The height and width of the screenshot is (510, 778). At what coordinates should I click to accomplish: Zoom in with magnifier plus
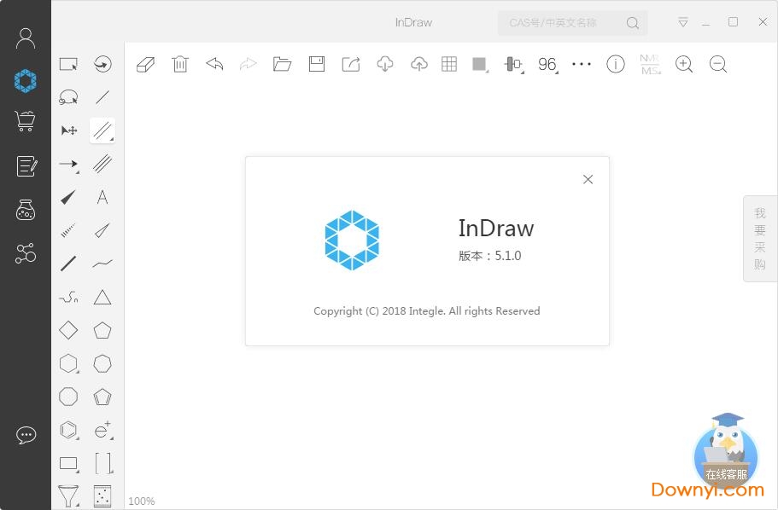pyautogui.click(x=684, y=64)
